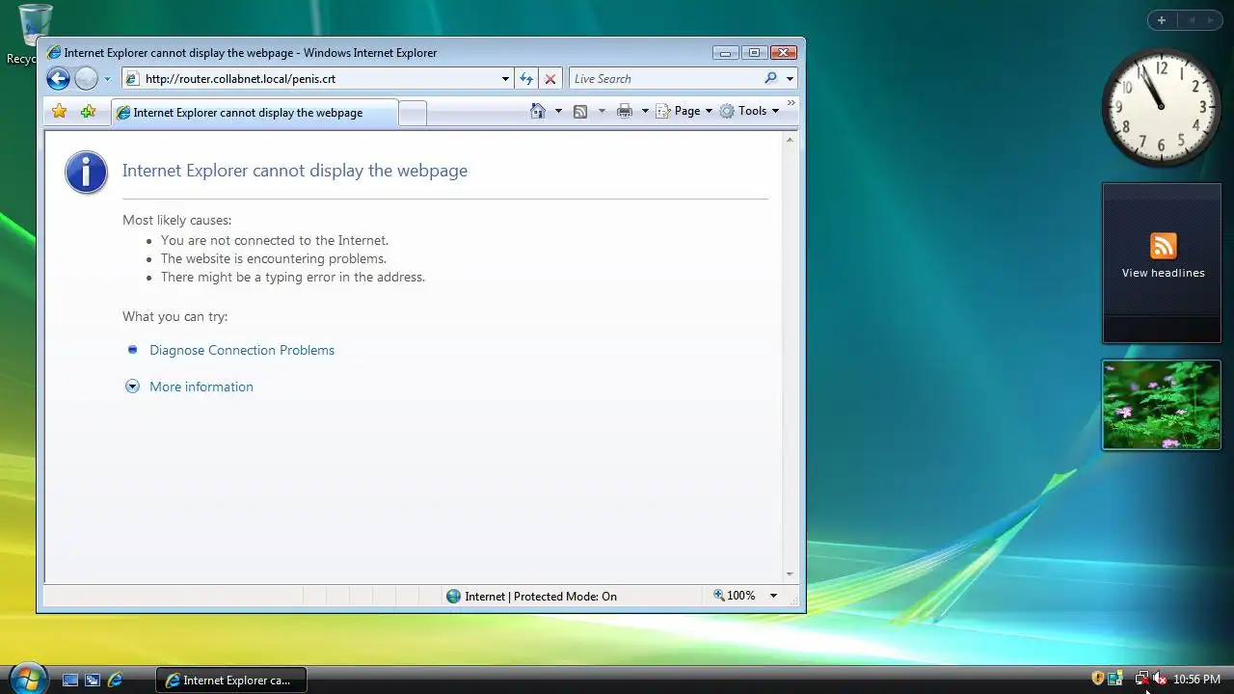Click the Diagnose Connection Problems link
The image size is (1234, 694).
(242, 350)
